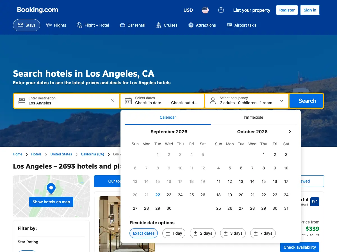This screenshot has height=252, width=337.
Task: Open Cruises via the ship icon
Action: tap(159, 25)
